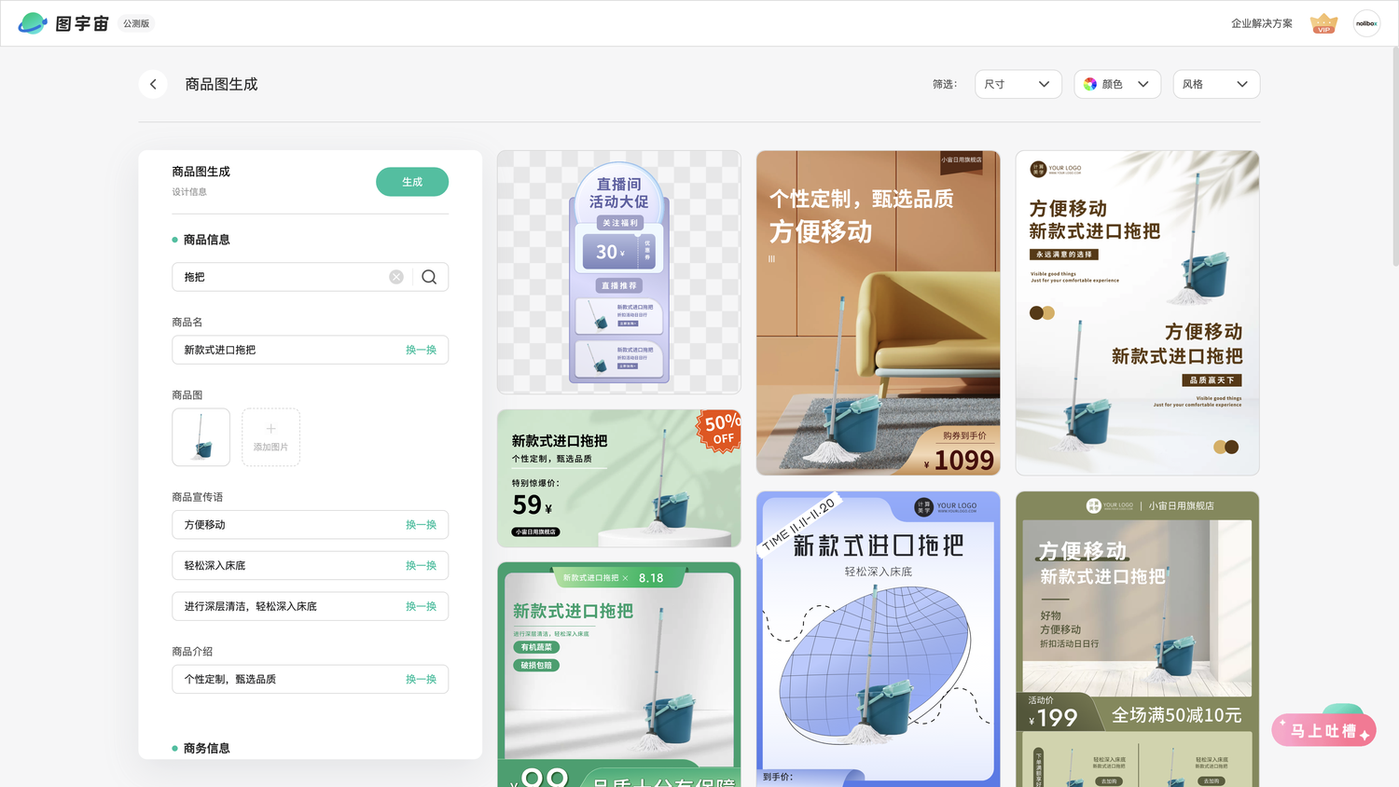The width and height of the screenshot is (1399, 787).
Task: Select the olive 全场满50减10元 template
Action: 1138,639
